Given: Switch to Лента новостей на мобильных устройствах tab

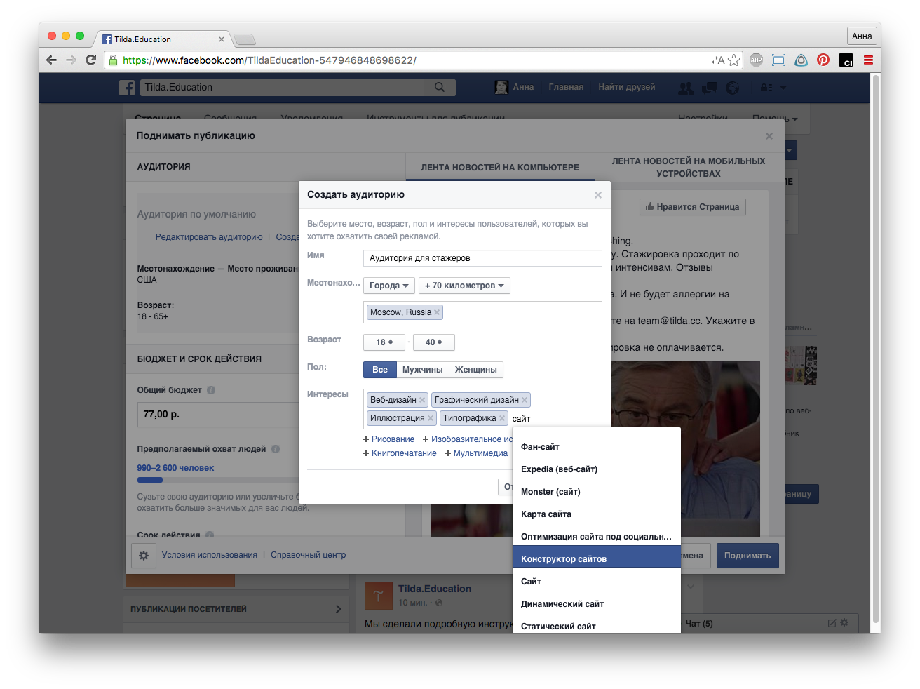Looking at the screenshot, I should pyautogui.click(x=688, y=168).
